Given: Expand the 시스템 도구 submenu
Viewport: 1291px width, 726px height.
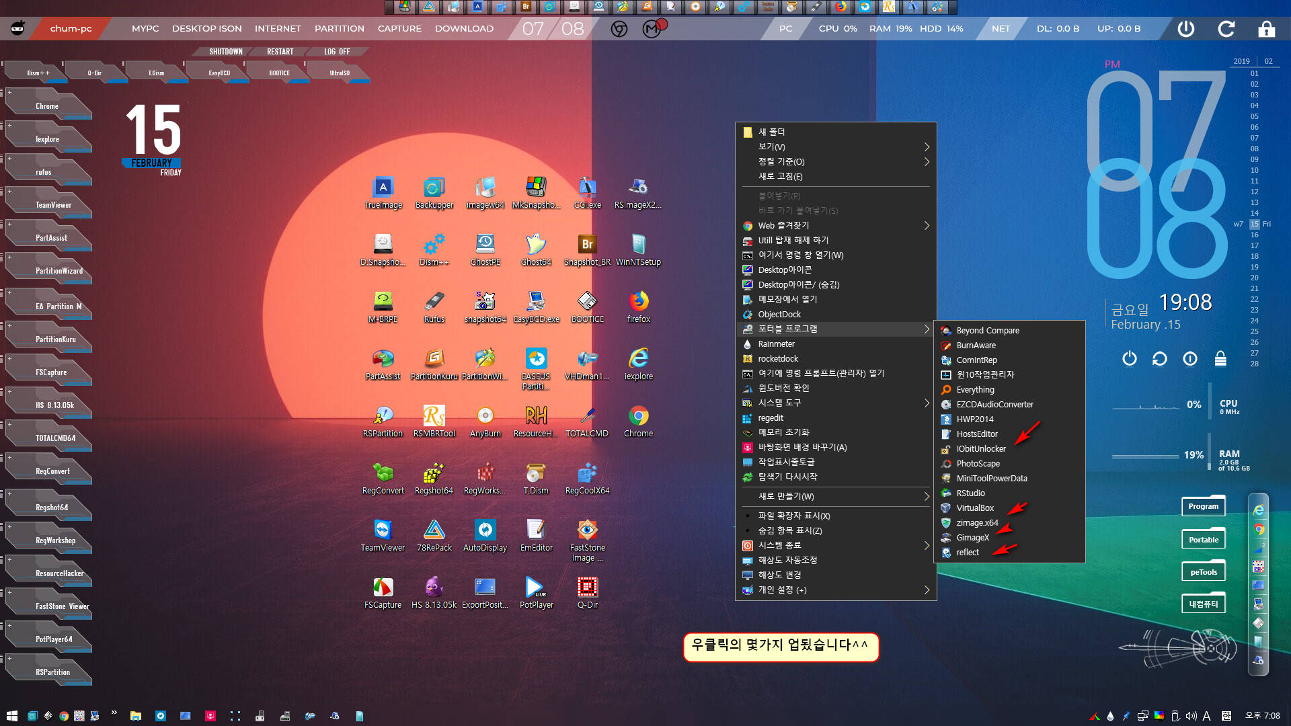Looking at the screenshot, I should [836, 403].
